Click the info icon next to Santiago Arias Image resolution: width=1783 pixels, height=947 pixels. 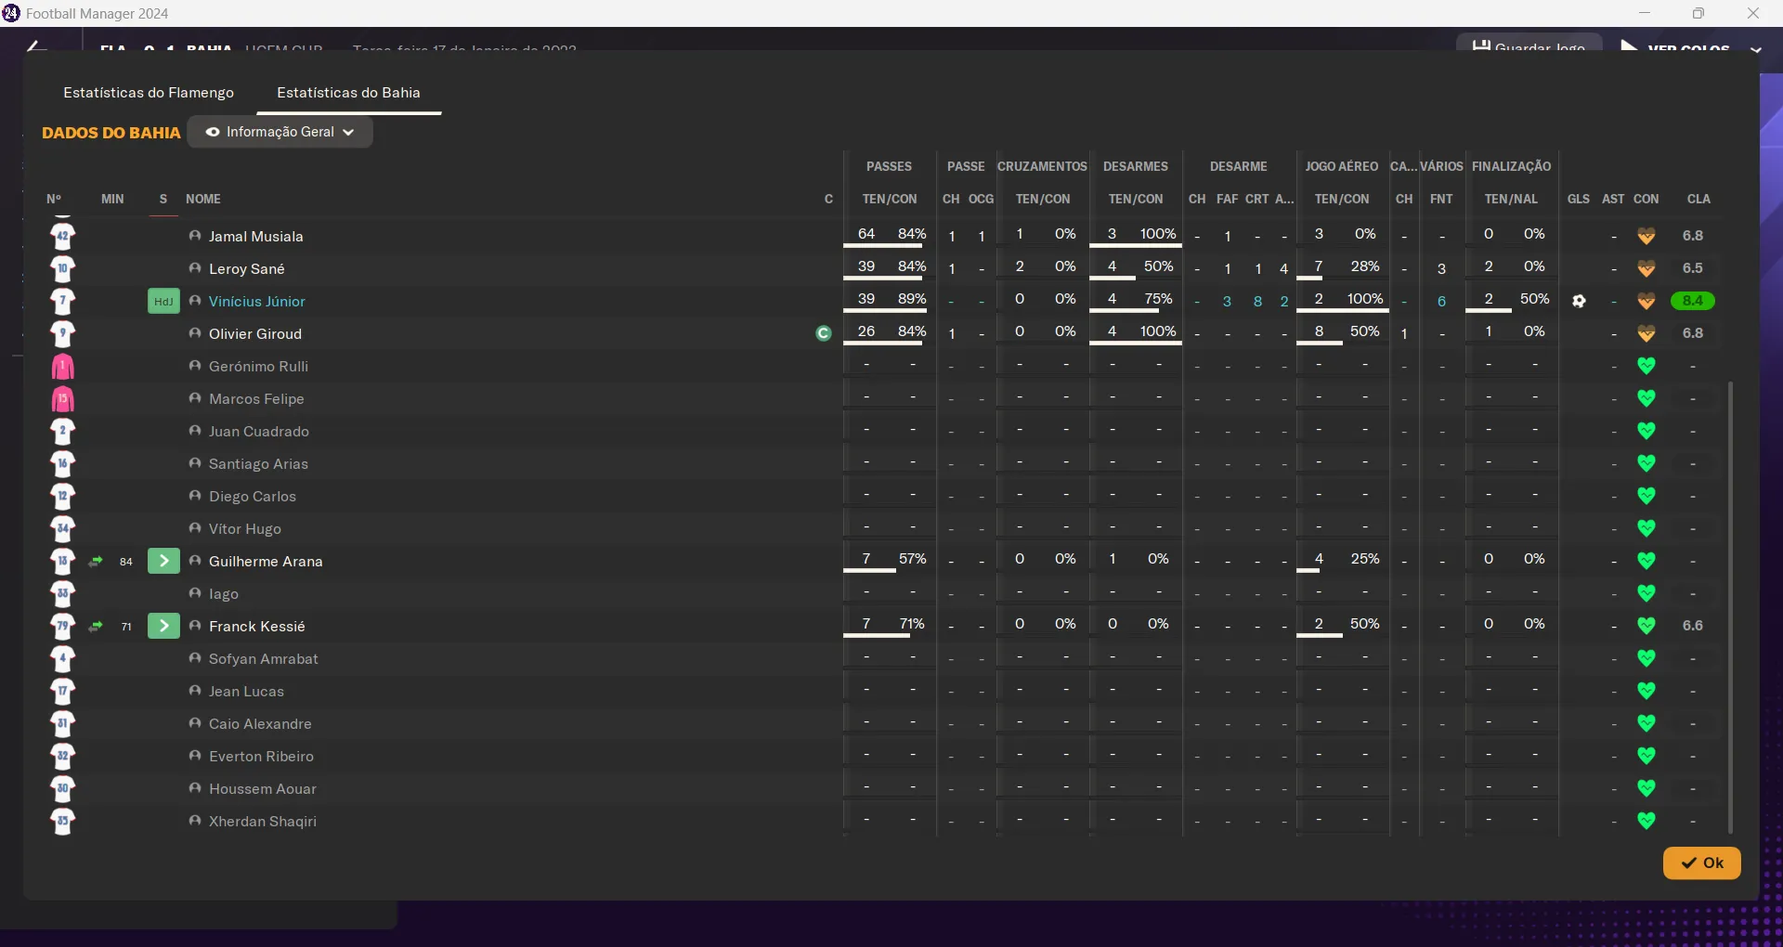click(x=195, y=463)
